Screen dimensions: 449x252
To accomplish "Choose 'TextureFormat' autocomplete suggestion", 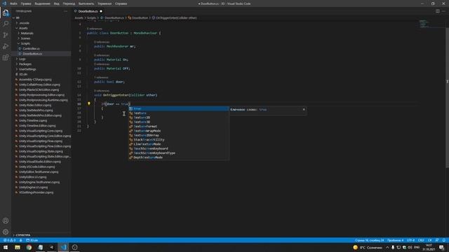I will pyautogui.click(x=178, y=126).
